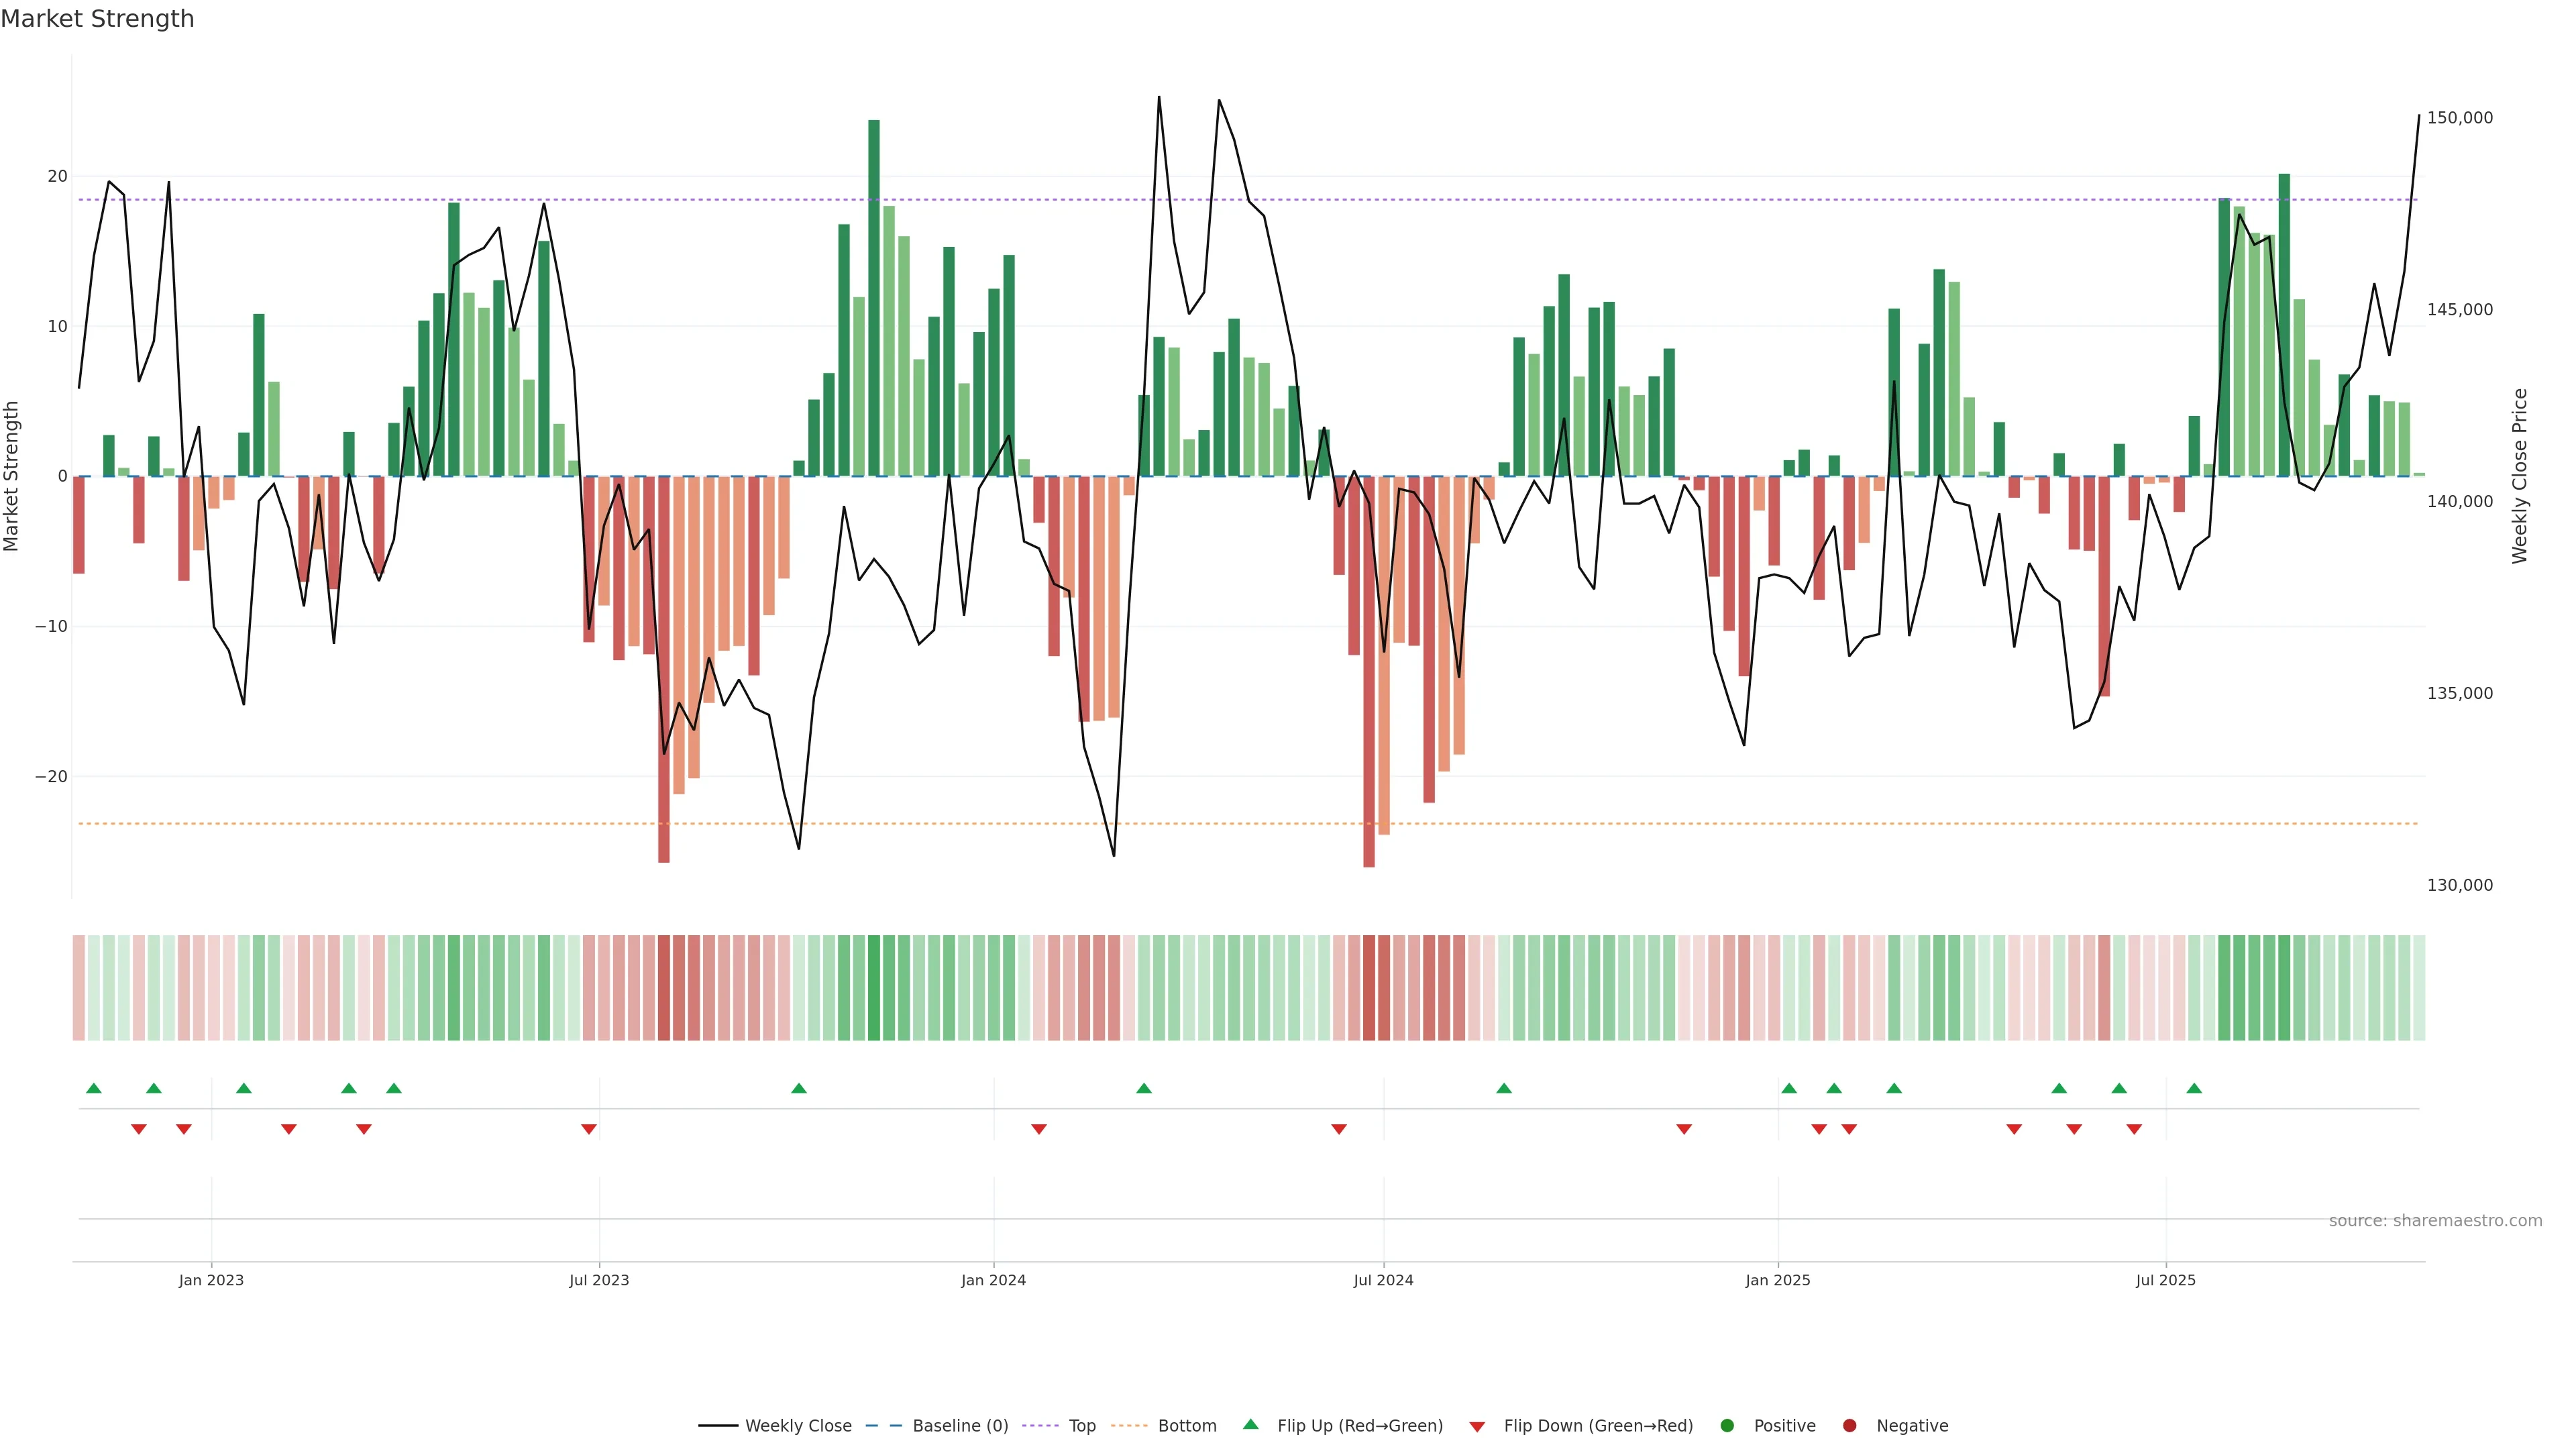Click the only Flip Up marker between Jul 2024 and Jan 2025
Screen dimensions: 2576x1449
tap(1504, 1088)
